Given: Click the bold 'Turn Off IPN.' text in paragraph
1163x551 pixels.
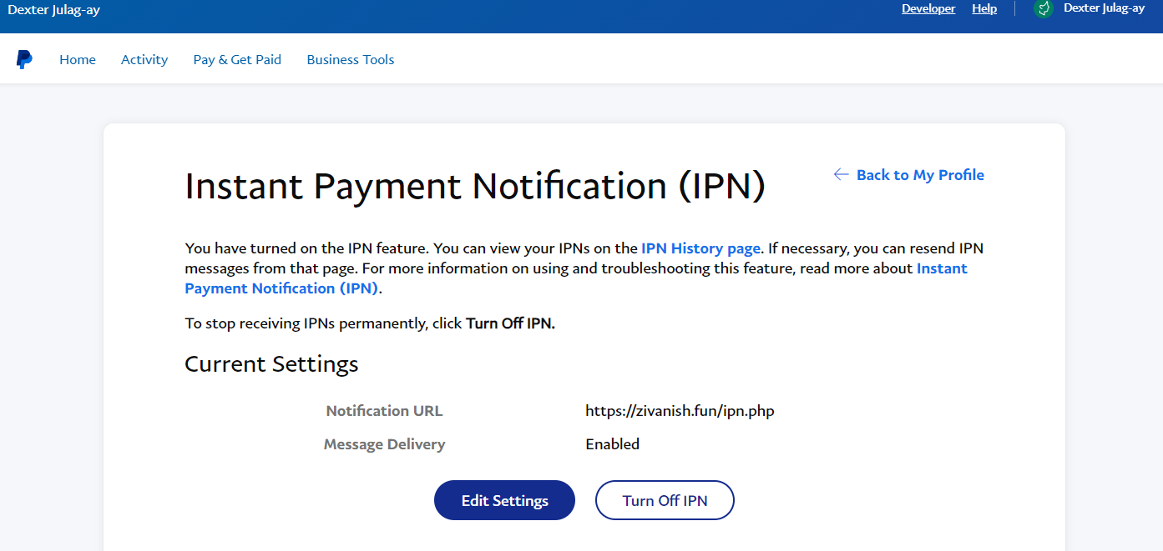Looking at the screenshot, I should point(510,323).
